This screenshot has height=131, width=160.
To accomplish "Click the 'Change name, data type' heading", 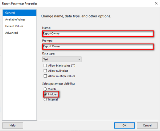I will 76,16.
